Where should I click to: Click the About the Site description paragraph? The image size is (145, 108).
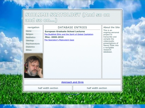tap(111, 41)
